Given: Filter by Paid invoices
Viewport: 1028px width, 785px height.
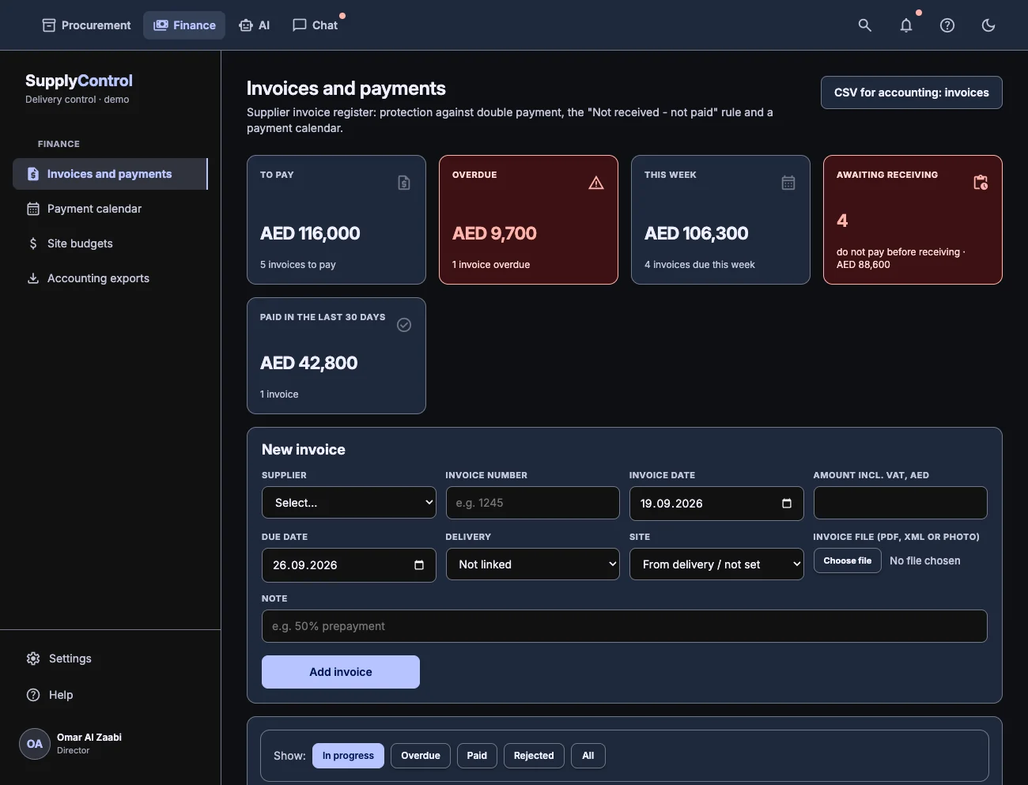Looking at the screenshot, I should pyautogui.click(x=477, y=756).
